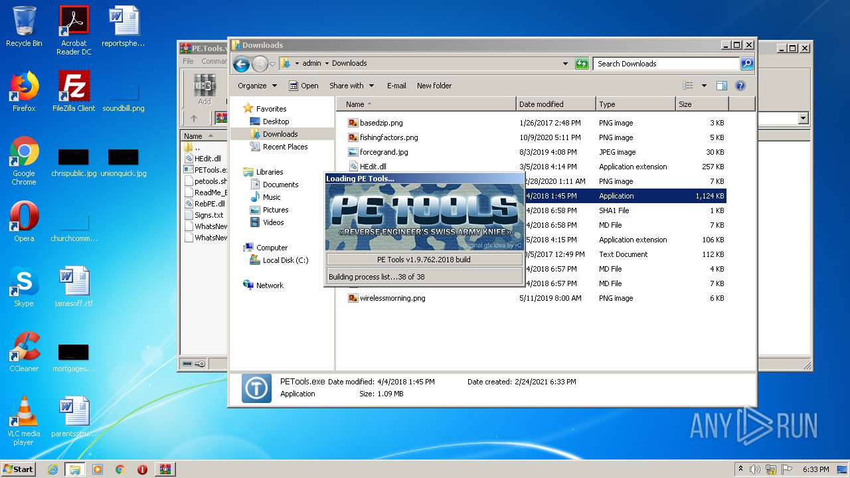Select Pictures library

(x=276, y=210)
